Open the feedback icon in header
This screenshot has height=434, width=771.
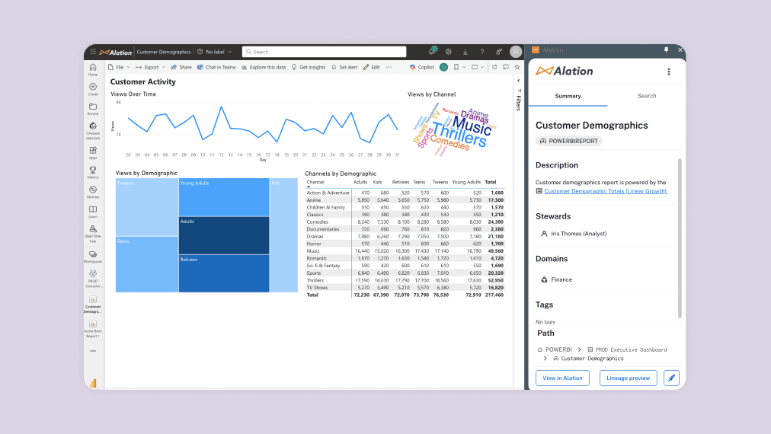tap(498, 52)
